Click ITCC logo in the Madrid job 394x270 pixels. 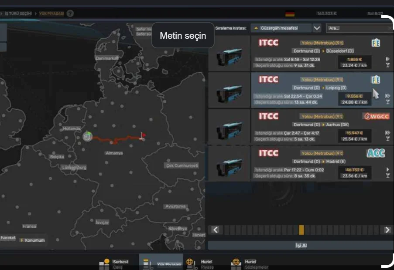click(269, 153)
